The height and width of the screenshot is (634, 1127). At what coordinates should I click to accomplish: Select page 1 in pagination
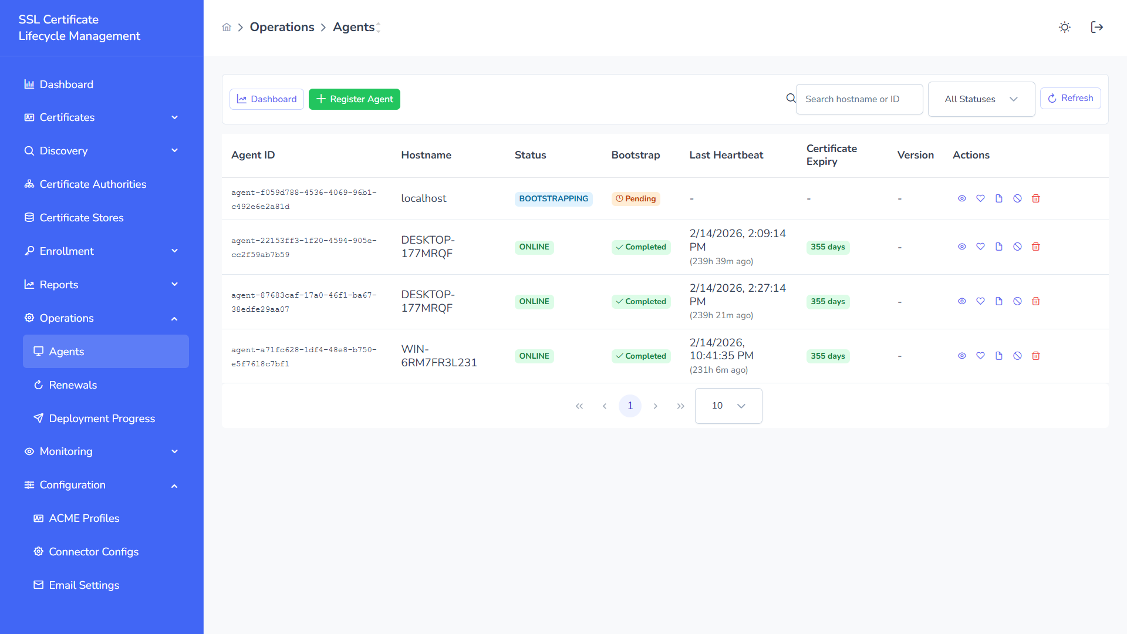[630, 406]
